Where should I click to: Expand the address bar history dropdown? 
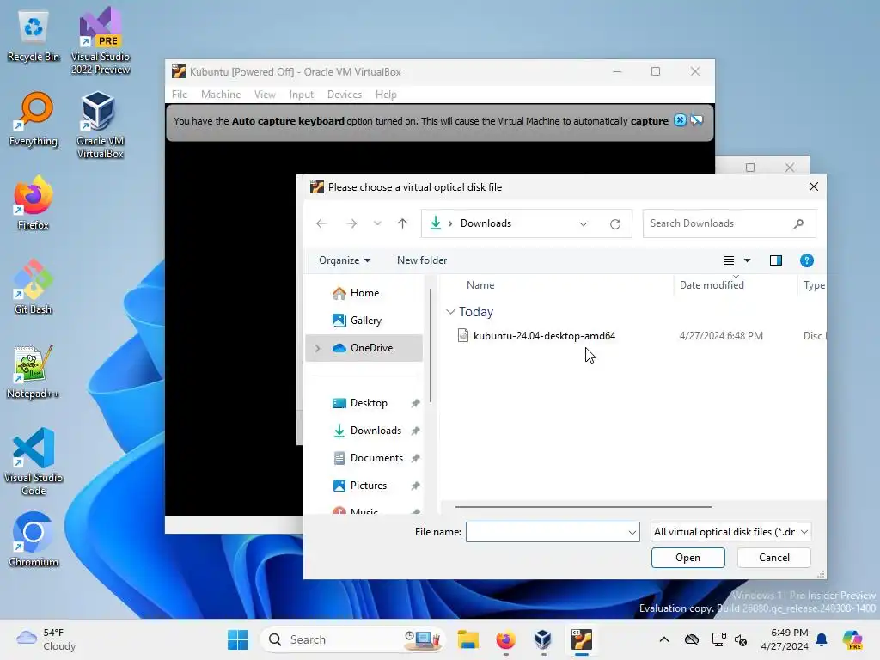click(x=584, y=223)
